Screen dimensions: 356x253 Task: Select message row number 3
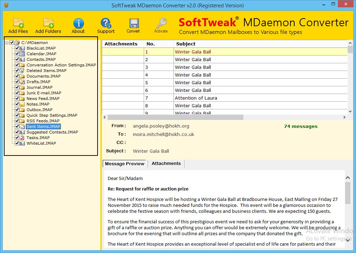[x=225, y=67]
